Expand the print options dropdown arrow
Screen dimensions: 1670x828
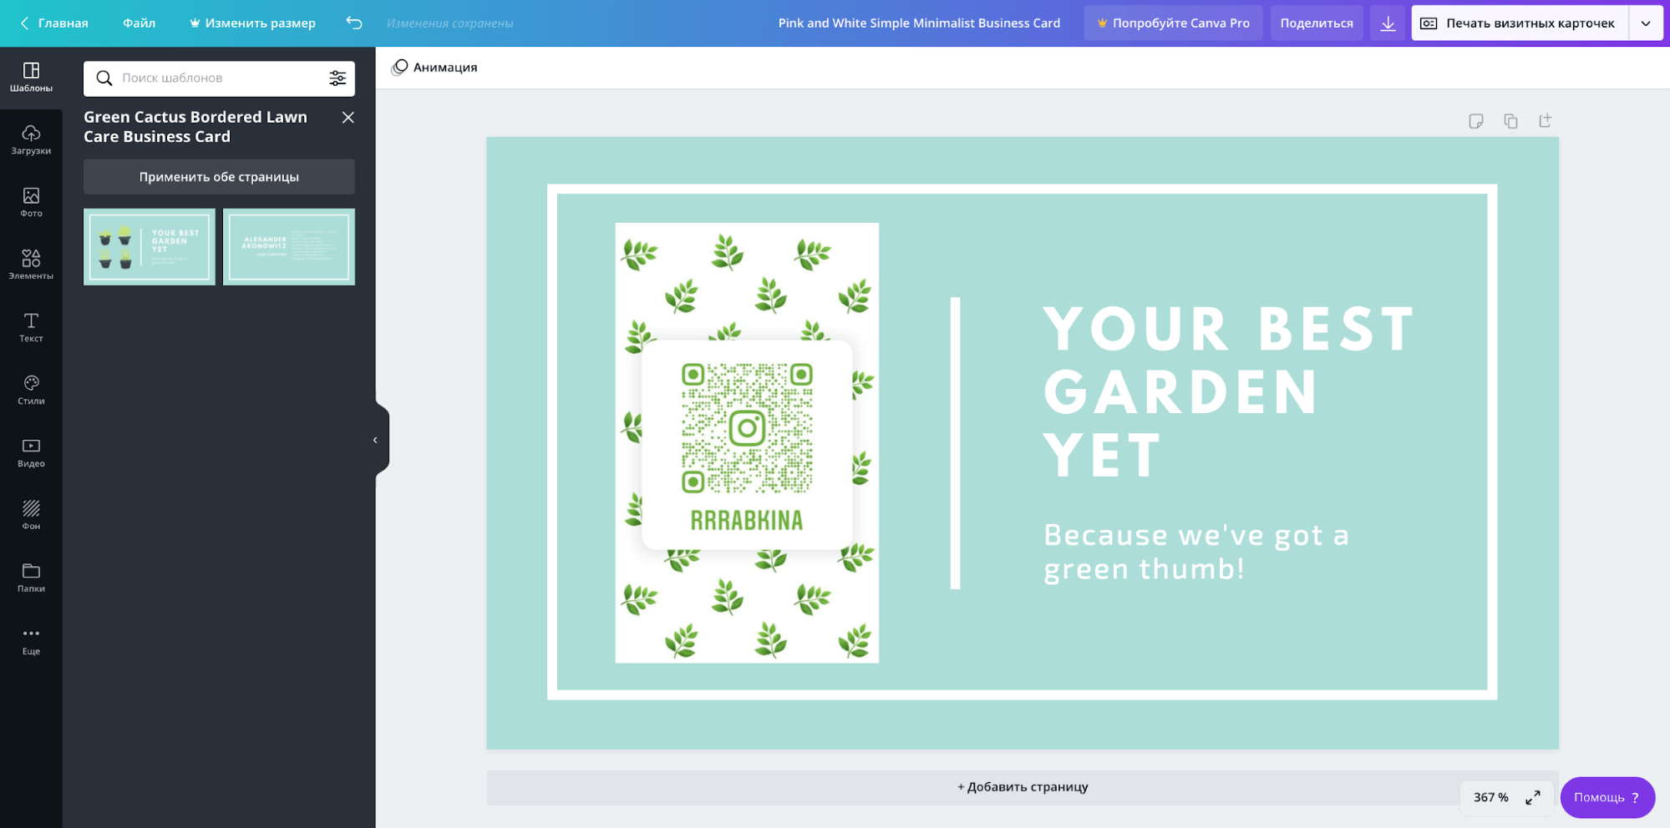(x=1646, y=23)
